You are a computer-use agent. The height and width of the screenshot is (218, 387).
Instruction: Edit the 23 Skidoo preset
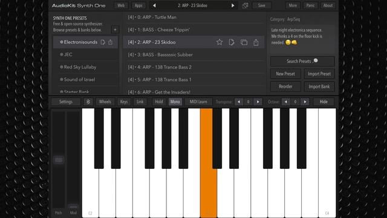coord(232,42)
